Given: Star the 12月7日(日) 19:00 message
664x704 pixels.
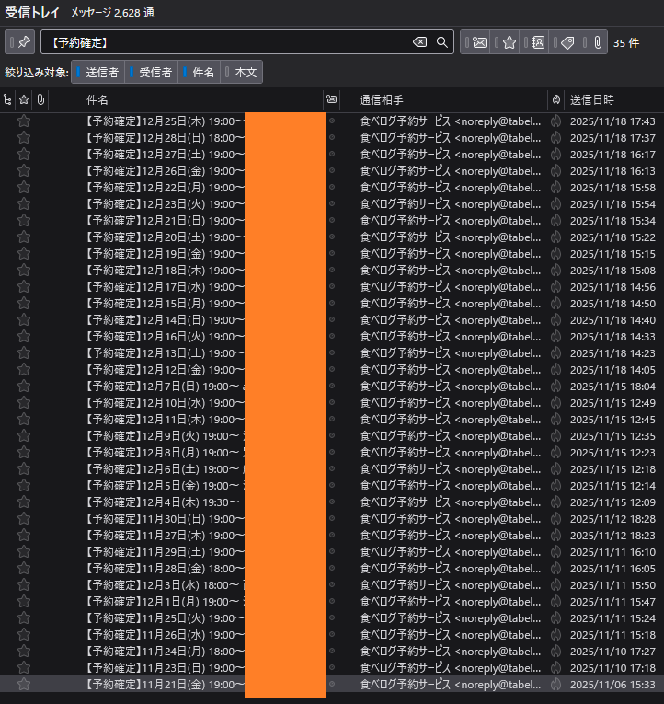Looking at the screenshot, I should tap(24, 387).
